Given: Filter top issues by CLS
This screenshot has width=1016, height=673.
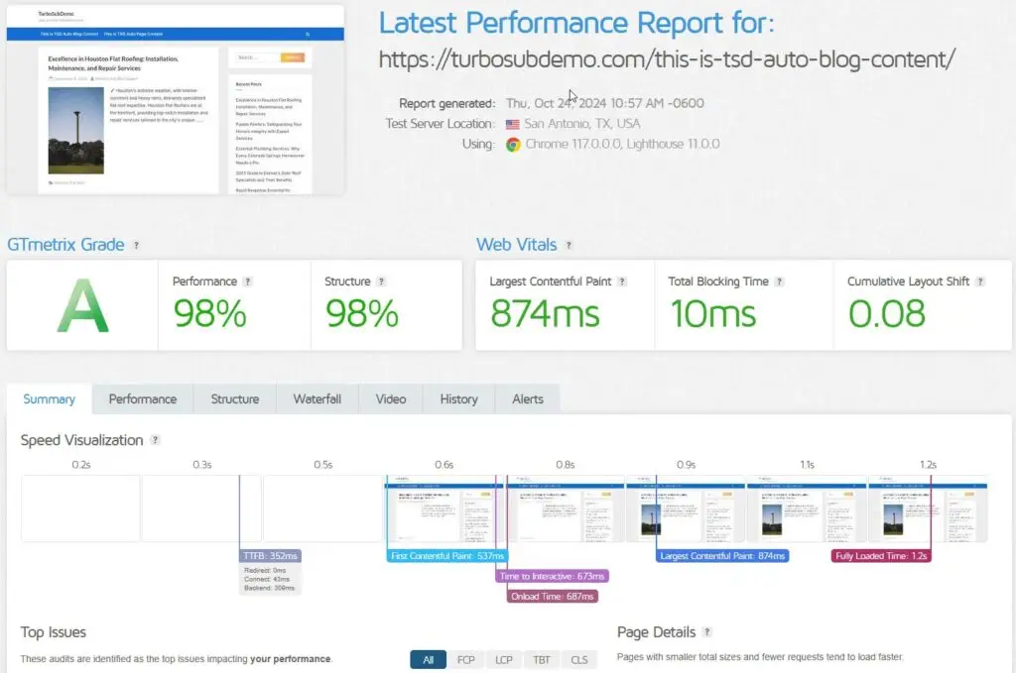Looking at the screenshot, I should point(579,660).
